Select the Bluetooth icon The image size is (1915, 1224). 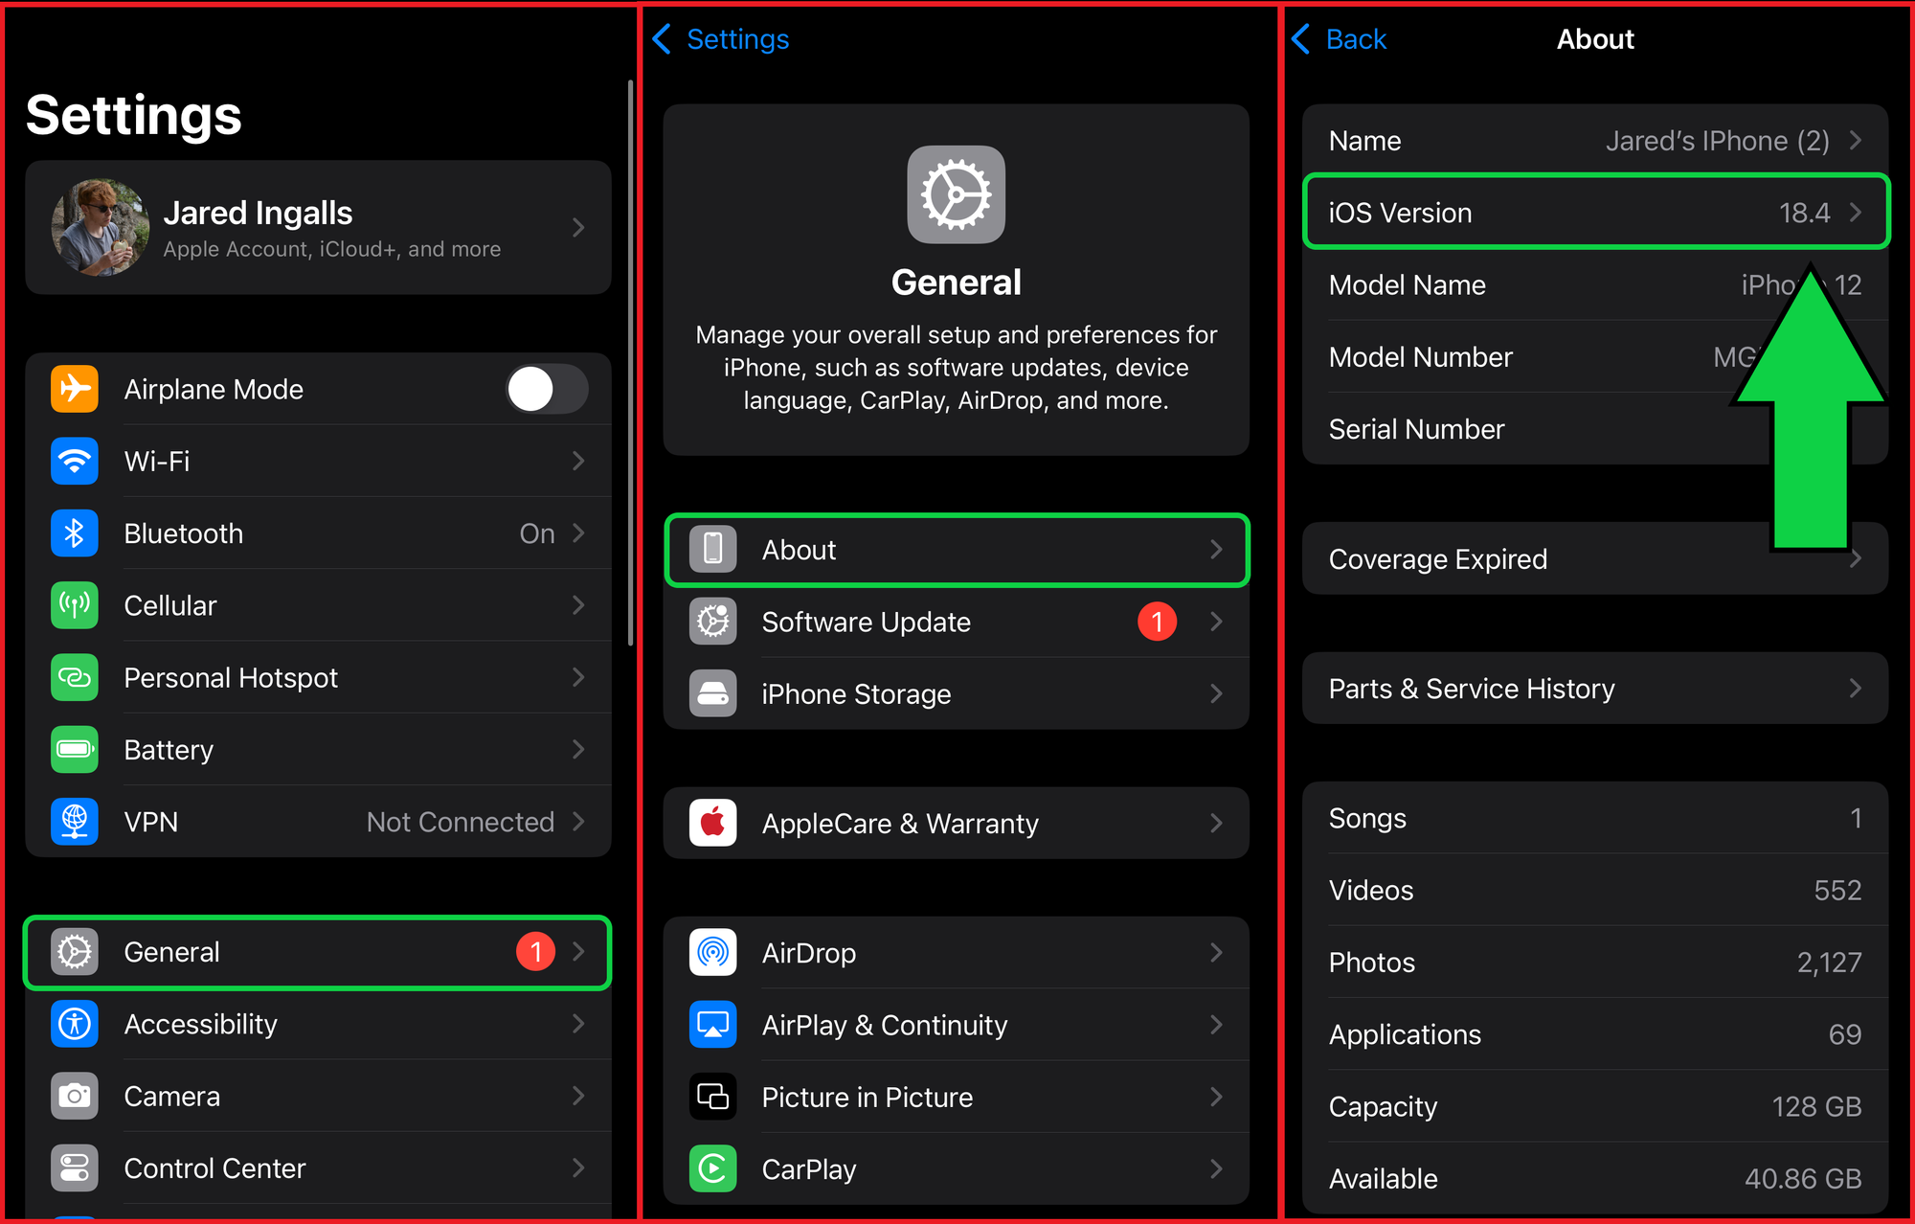pyautogui.click(x=74, y=533)
